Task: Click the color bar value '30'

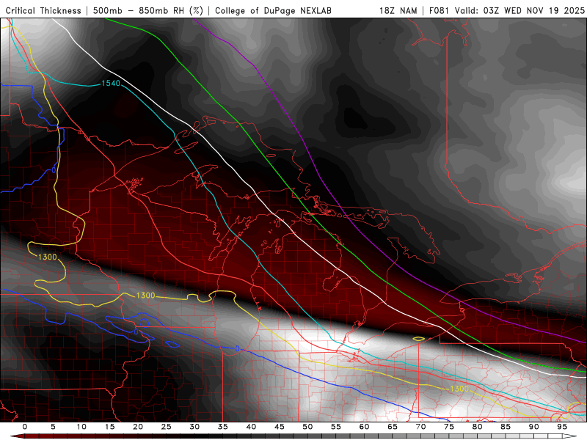Action: [x=194, y=427]
